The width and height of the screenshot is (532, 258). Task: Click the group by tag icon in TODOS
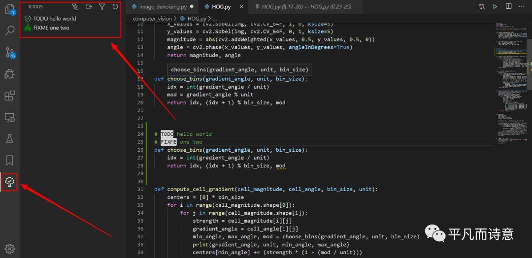coord(89,6)
